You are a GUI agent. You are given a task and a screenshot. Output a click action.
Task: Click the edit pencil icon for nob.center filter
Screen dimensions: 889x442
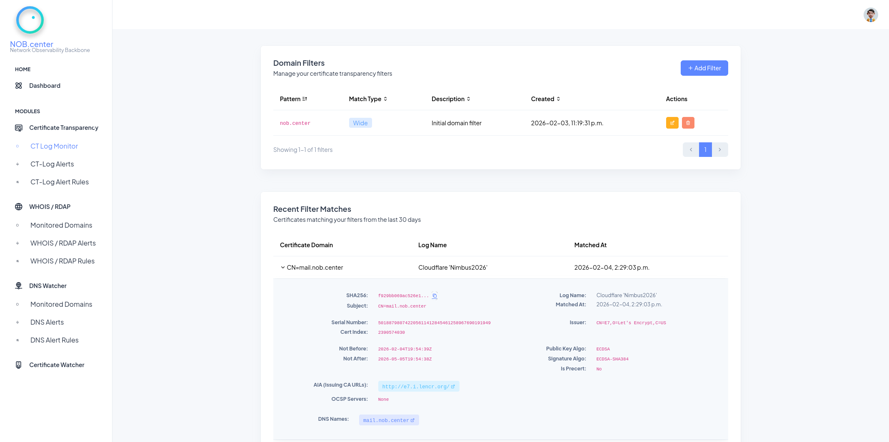tap(672, 123)
